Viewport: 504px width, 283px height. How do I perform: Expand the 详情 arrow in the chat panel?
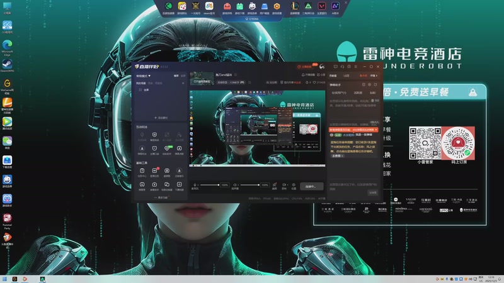point(374,75)
